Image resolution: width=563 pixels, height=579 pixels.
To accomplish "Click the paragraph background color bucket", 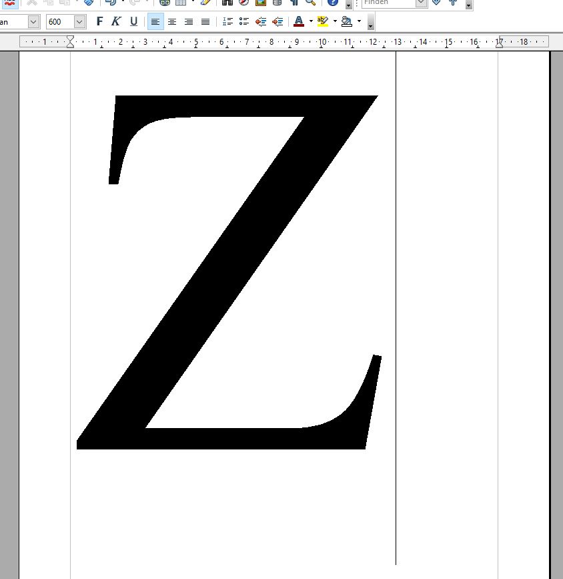I will click(x=347, y=22).
